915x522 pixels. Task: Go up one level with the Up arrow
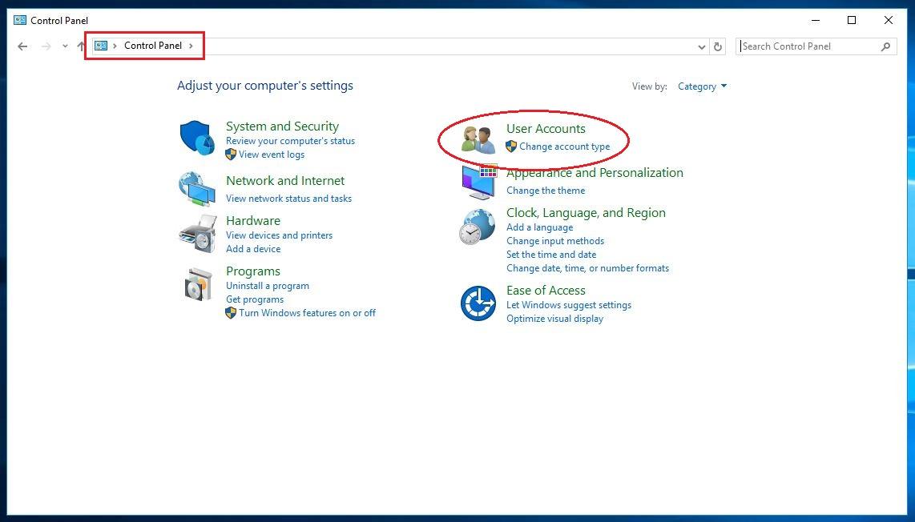pyautogui.click(x=81, y=46)
